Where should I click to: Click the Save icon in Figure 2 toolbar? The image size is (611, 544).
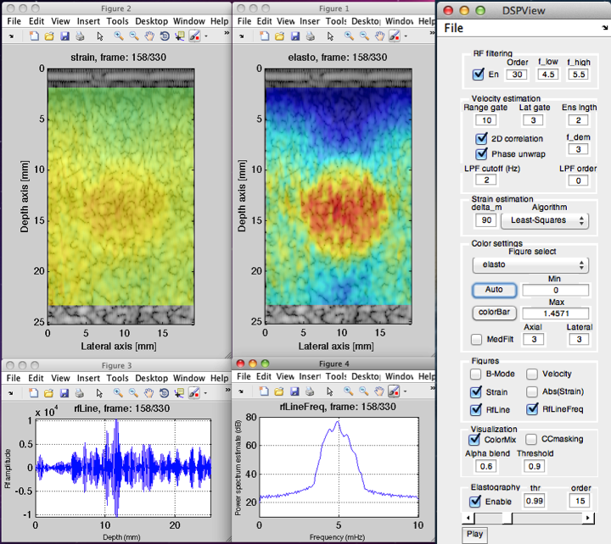click(x=64, y=36)
